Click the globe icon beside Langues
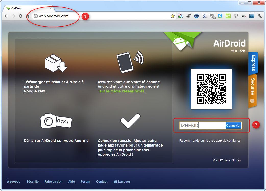Image resolution: width=266 pixels, height=191 pixels. click(115, 182)
